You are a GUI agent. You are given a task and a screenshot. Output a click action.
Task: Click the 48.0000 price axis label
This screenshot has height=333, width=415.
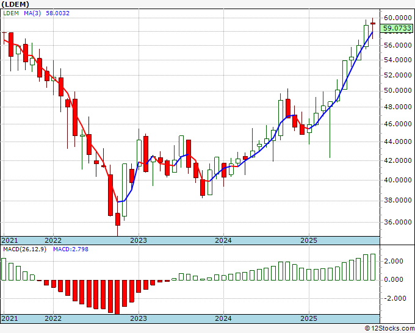[398, 107]
